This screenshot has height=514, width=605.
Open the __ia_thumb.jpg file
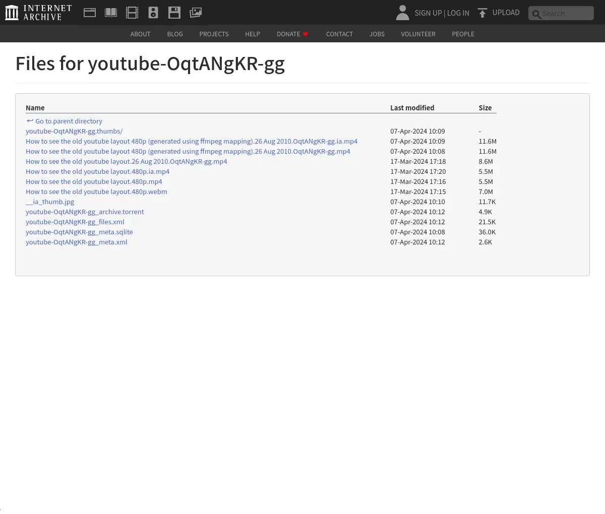50,202
